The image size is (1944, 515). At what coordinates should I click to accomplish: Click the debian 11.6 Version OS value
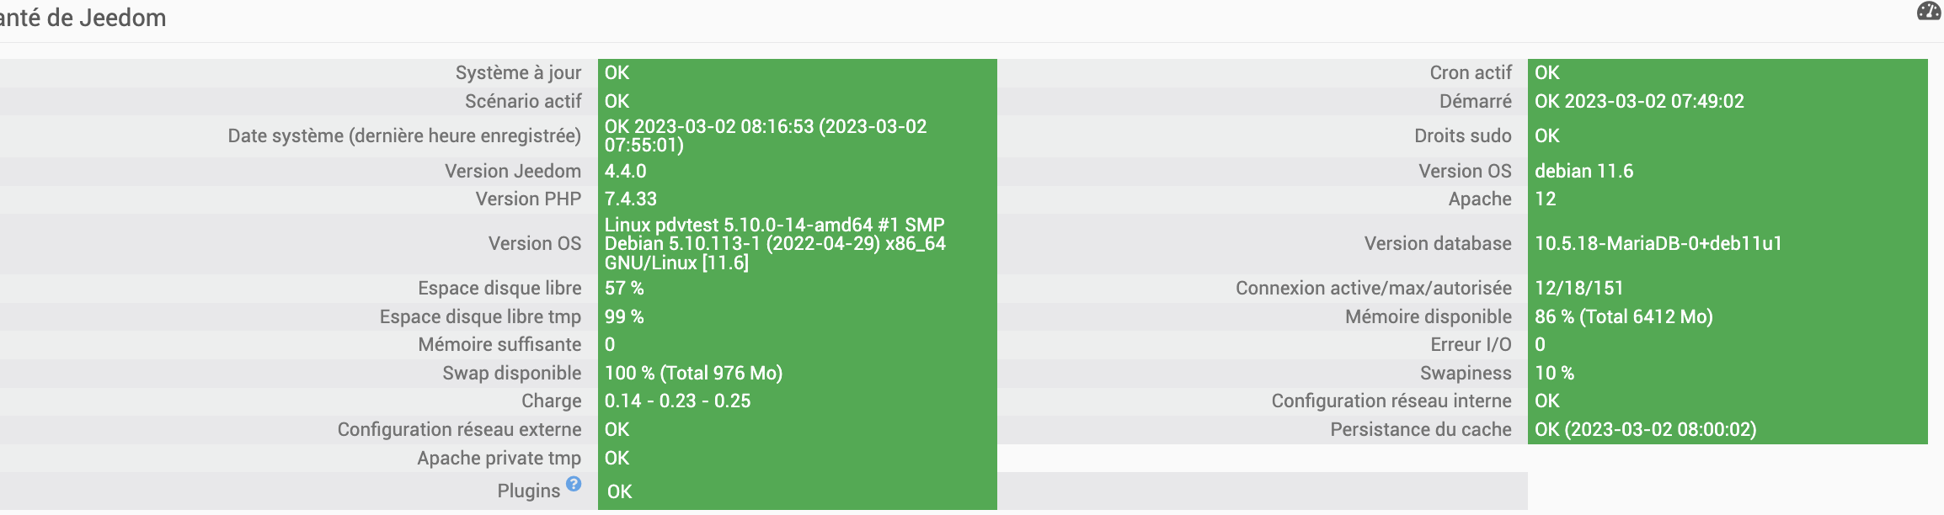tap(1582, 171)
